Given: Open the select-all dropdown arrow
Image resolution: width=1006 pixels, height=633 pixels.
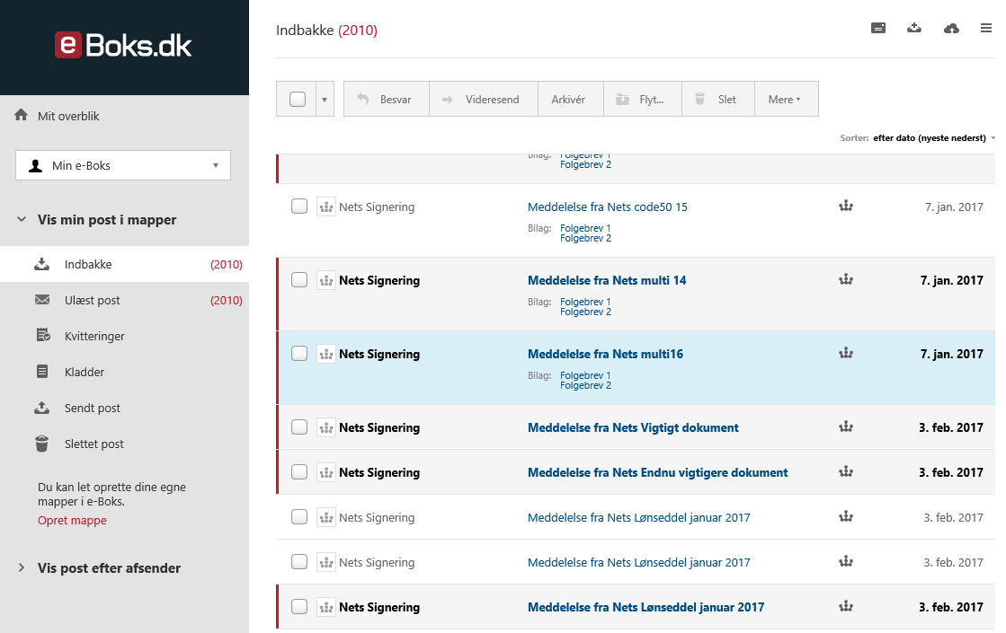Looking at the screenshot, I should coord(325,100).
